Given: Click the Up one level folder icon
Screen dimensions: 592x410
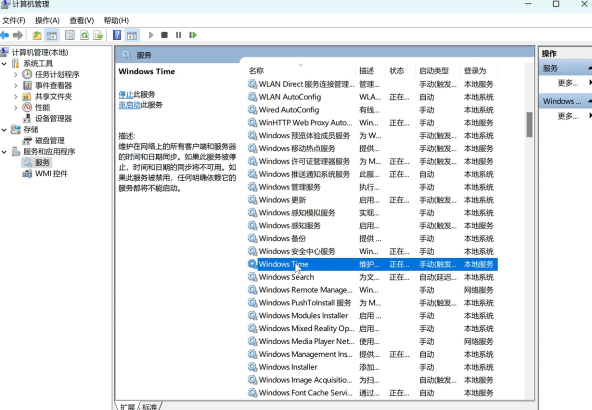Looking at the screenshot, I should click(36, 35).
